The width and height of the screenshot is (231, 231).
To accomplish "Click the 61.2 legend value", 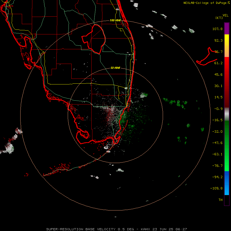I will click(x=218, y=63).
